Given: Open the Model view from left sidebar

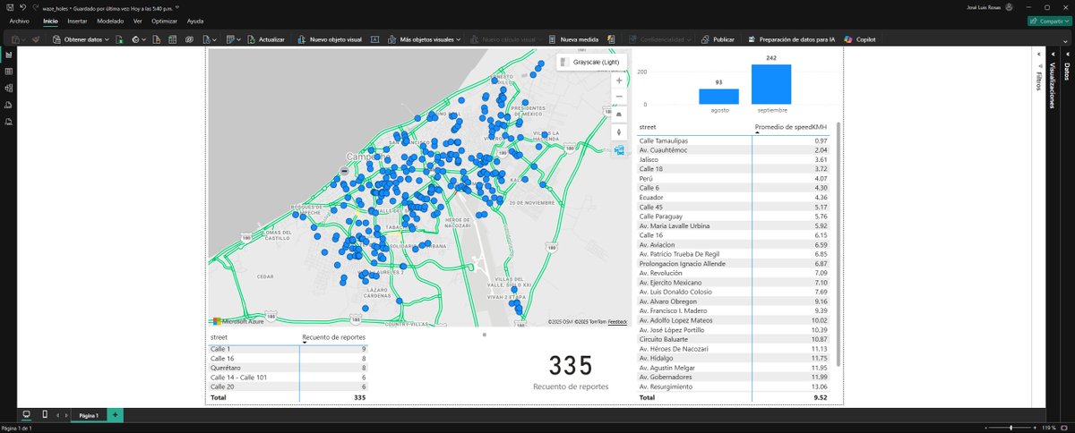Looking at the screenshot, I should 8,88.
